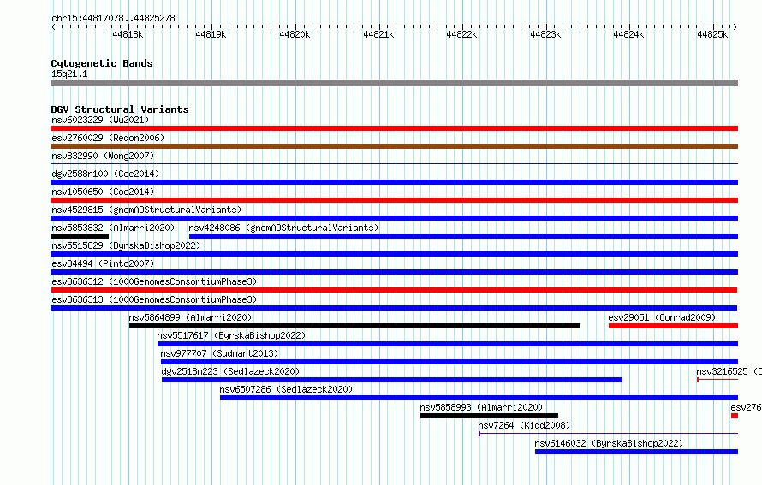This screenshot has height=485, width=762.
Task: Open the esv2760029 (Redon2006) label
Action: (108, 138)
